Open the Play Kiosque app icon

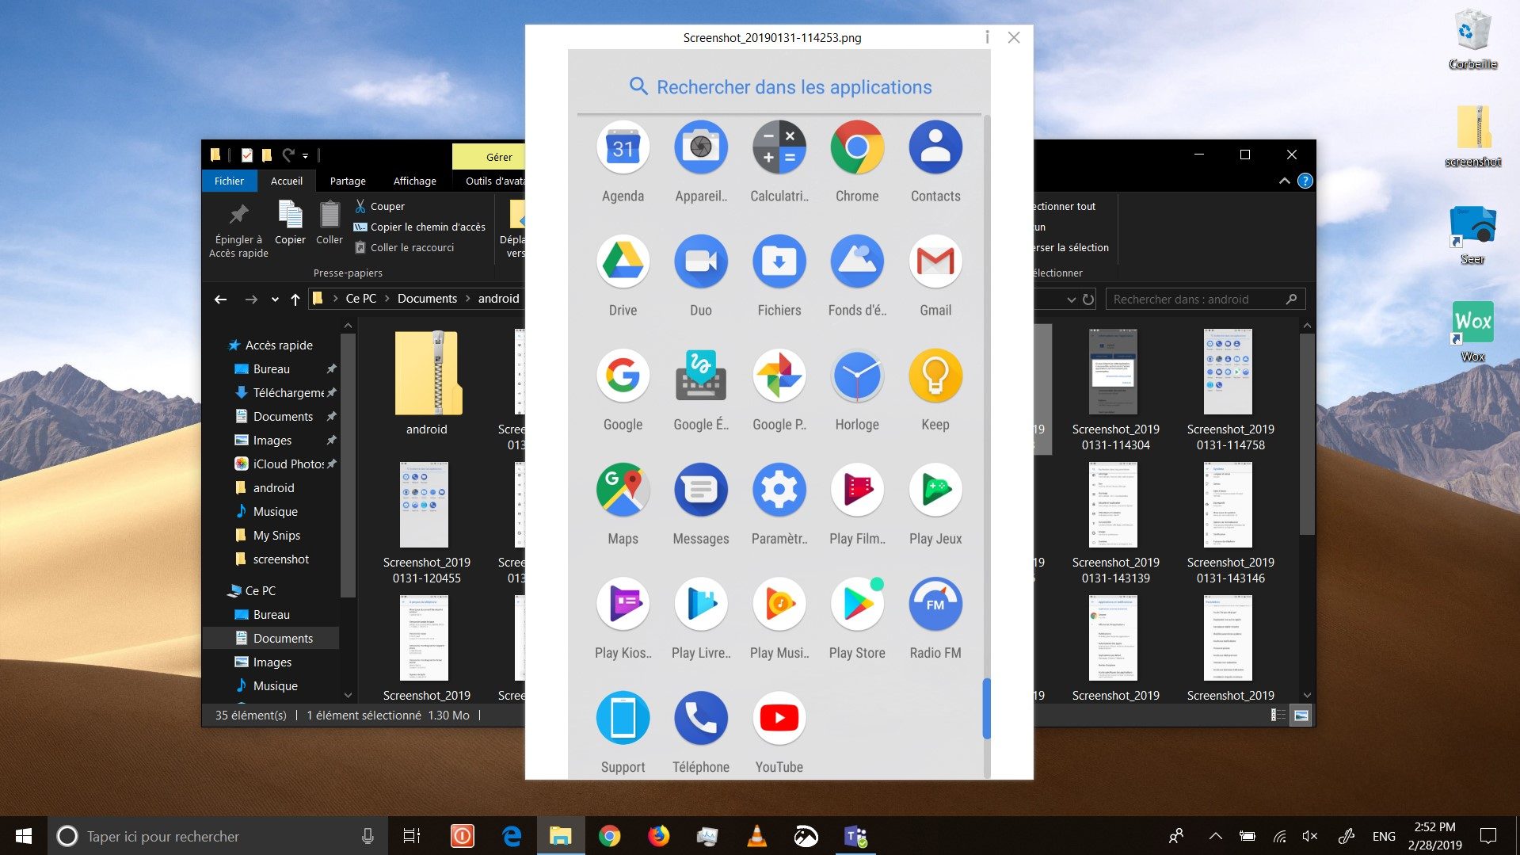click(623, 604)
